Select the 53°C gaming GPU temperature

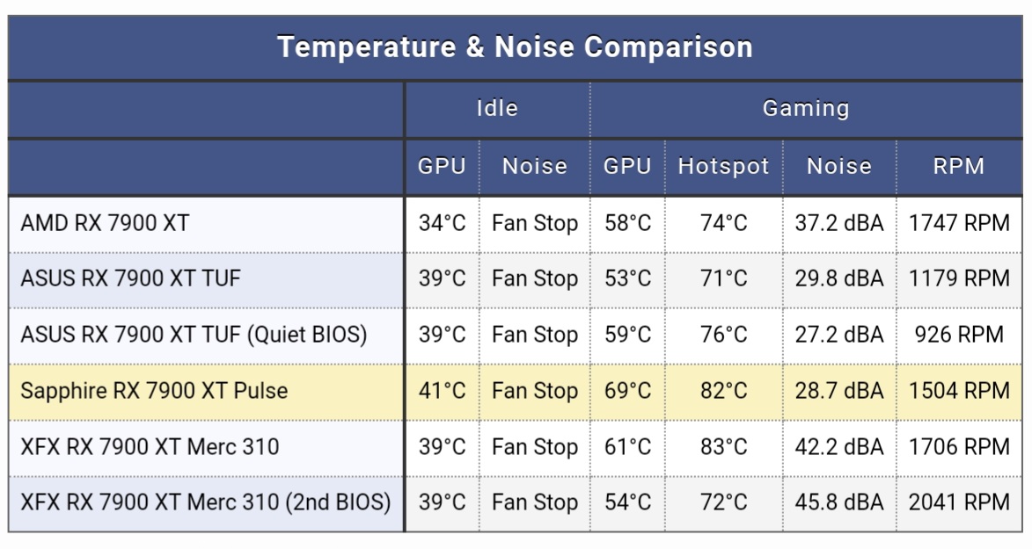pos(627,278)
